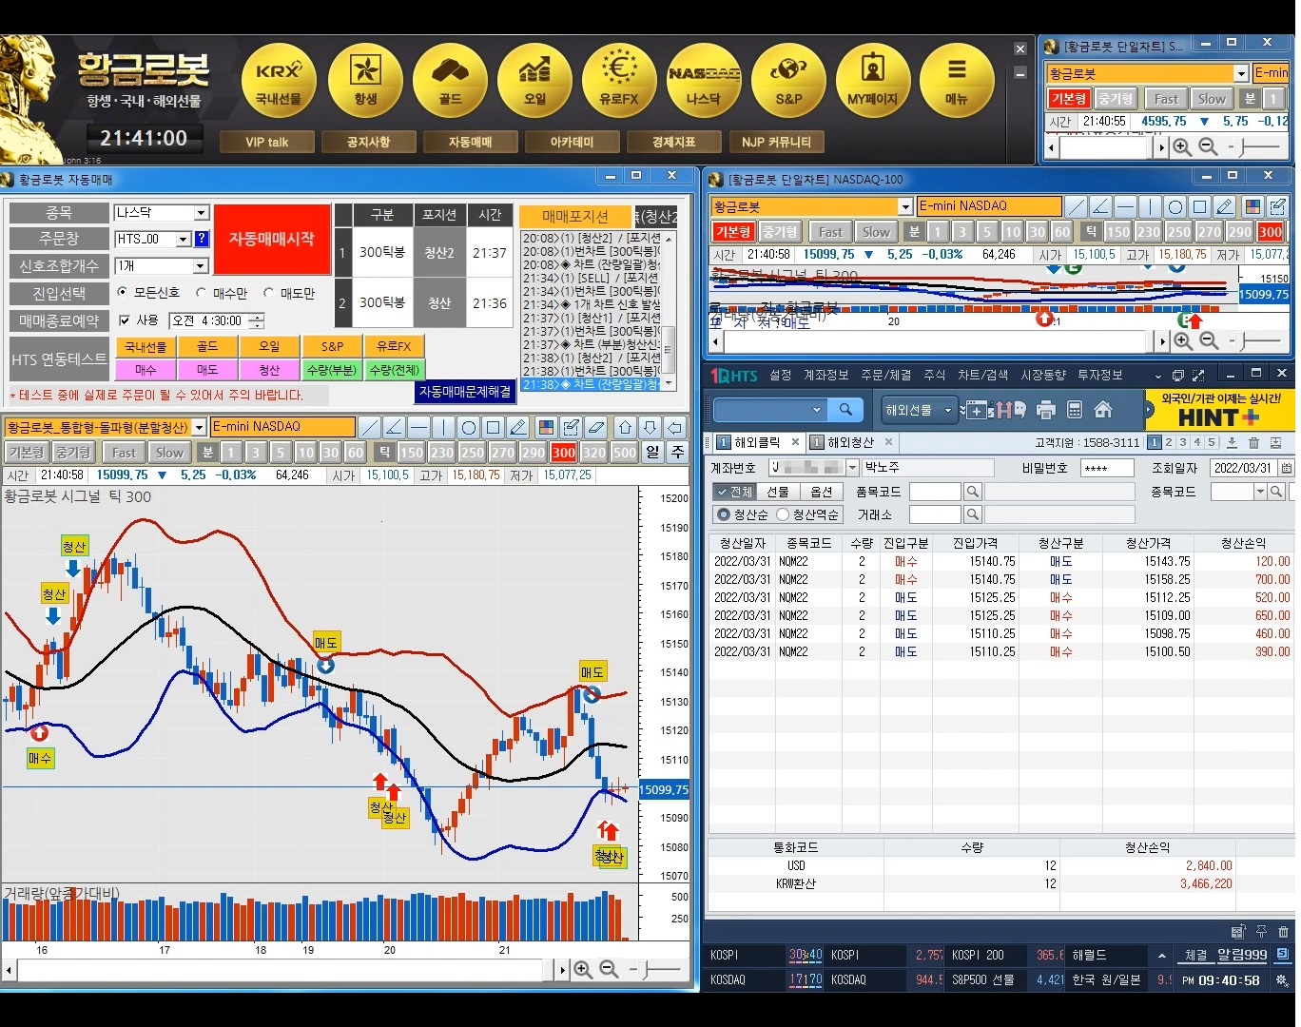Open the 메뉴 hamburger gold icon
Screen dimensions: 1301x1027
pyautogui.click(x=957, y=81)
